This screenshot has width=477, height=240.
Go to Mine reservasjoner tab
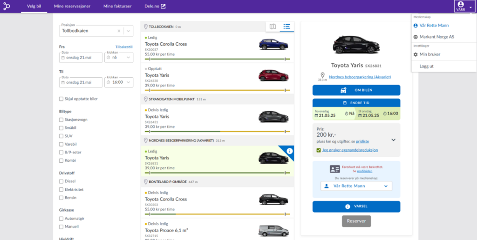[72, 7]
